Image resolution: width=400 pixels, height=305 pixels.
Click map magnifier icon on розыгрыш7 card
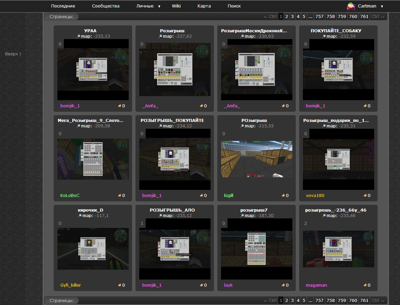coord(242,216)
